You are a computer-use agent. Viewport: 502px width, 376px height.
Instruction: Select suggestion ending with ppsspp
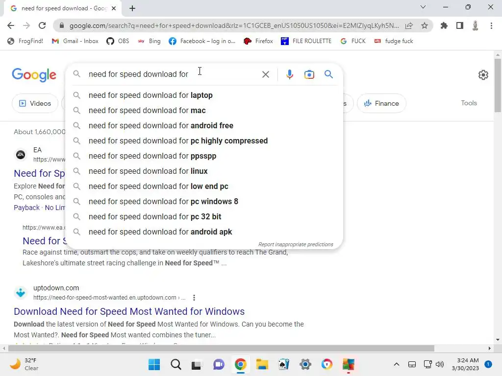pyautogui.click(x=204, y=156)
